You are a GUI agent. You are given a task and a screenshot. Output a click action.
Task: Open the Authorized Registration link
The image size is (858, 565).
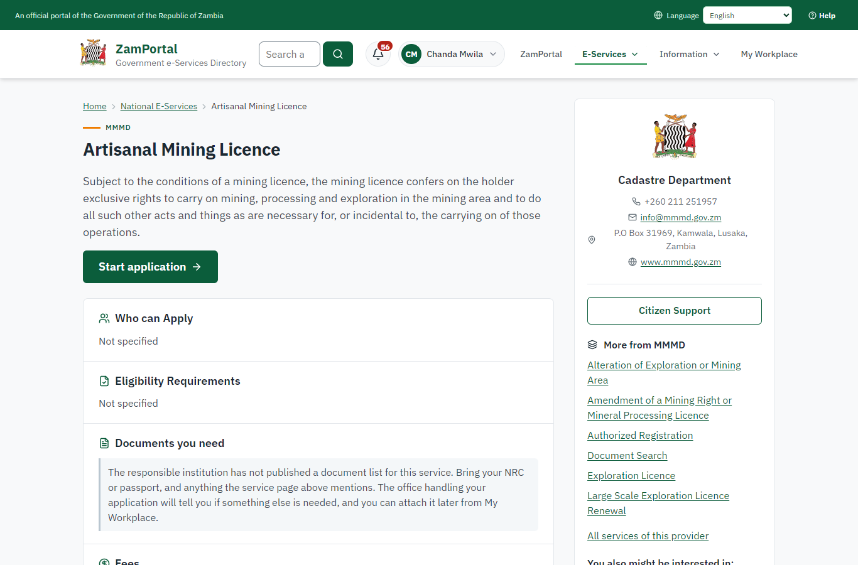tap(640, 435)
